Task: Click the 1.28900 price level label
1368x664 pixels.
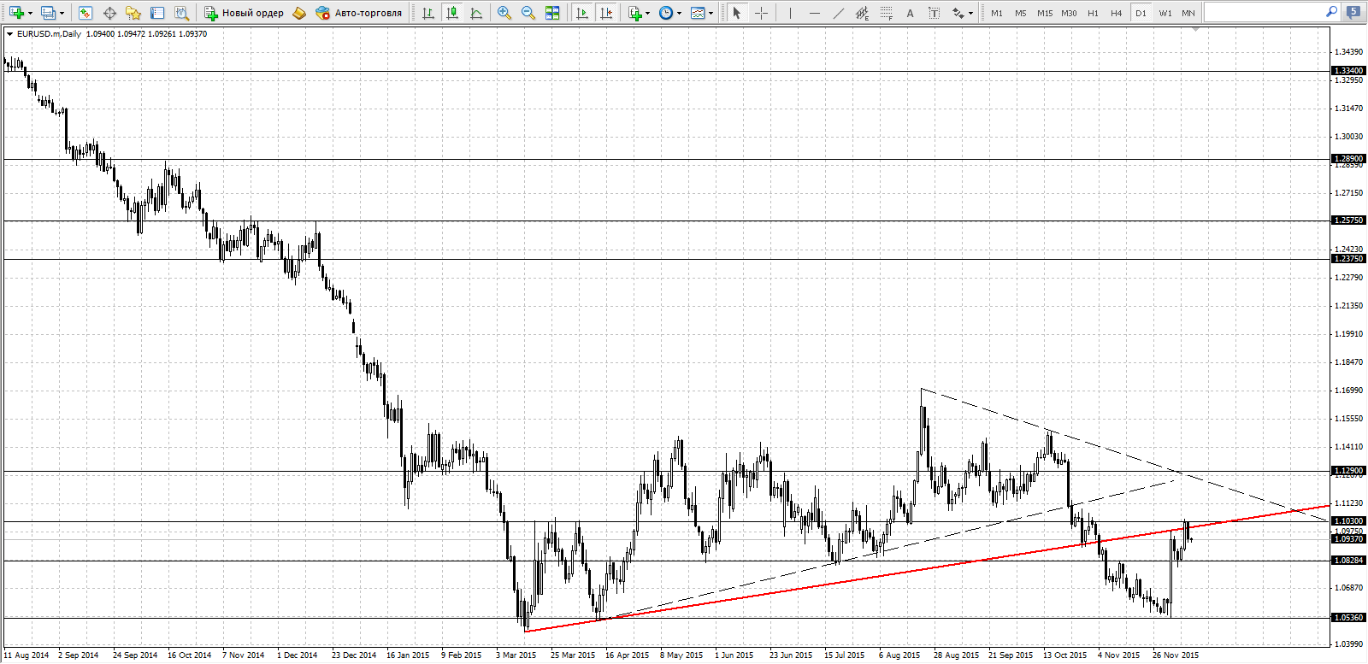Action: tap(1349, 159)
